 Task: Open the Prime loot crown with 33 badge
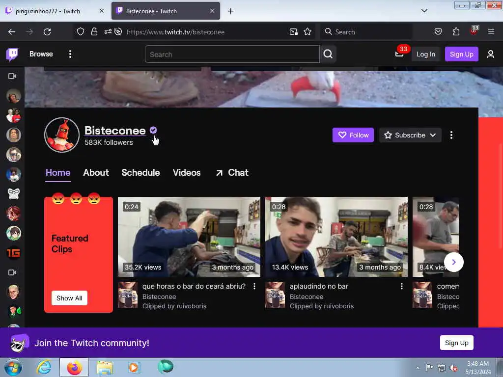click(x=399, y=54)
